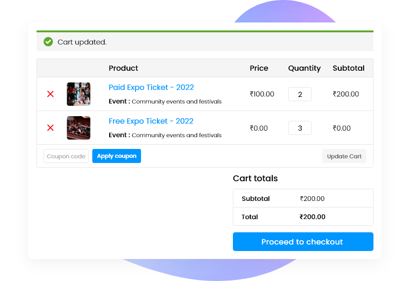Select the Free Expo Ticket quantity field

[x=299, y=127]
